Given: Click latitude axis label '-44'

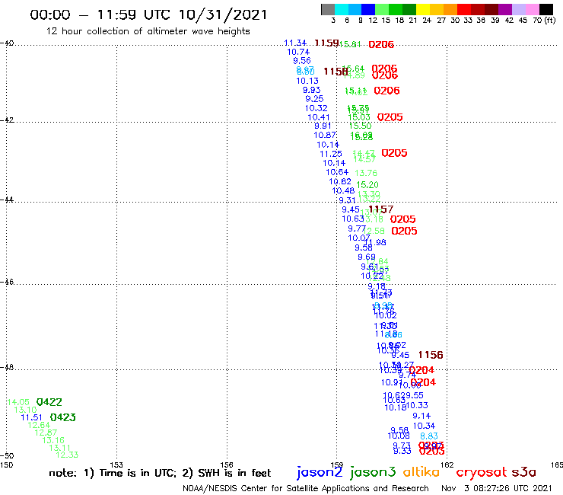Looking at the screenshot, I should [x=7, y=200].
